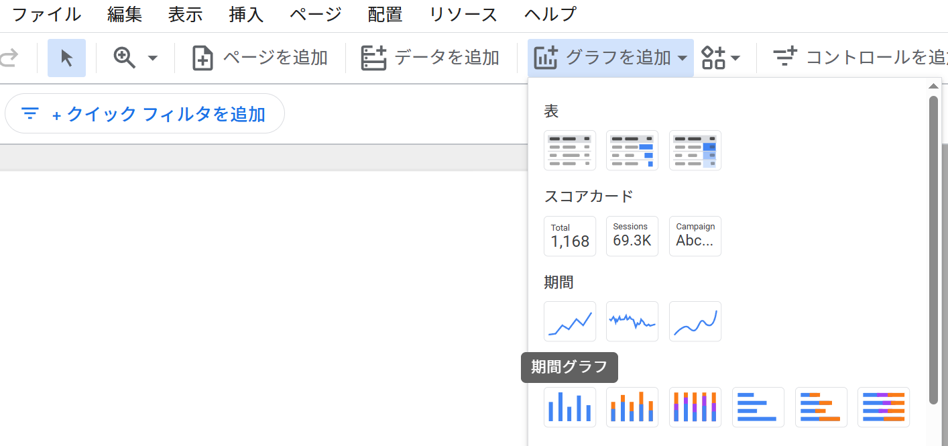Pick the heatmap table chart icon

tap(695, 150)
